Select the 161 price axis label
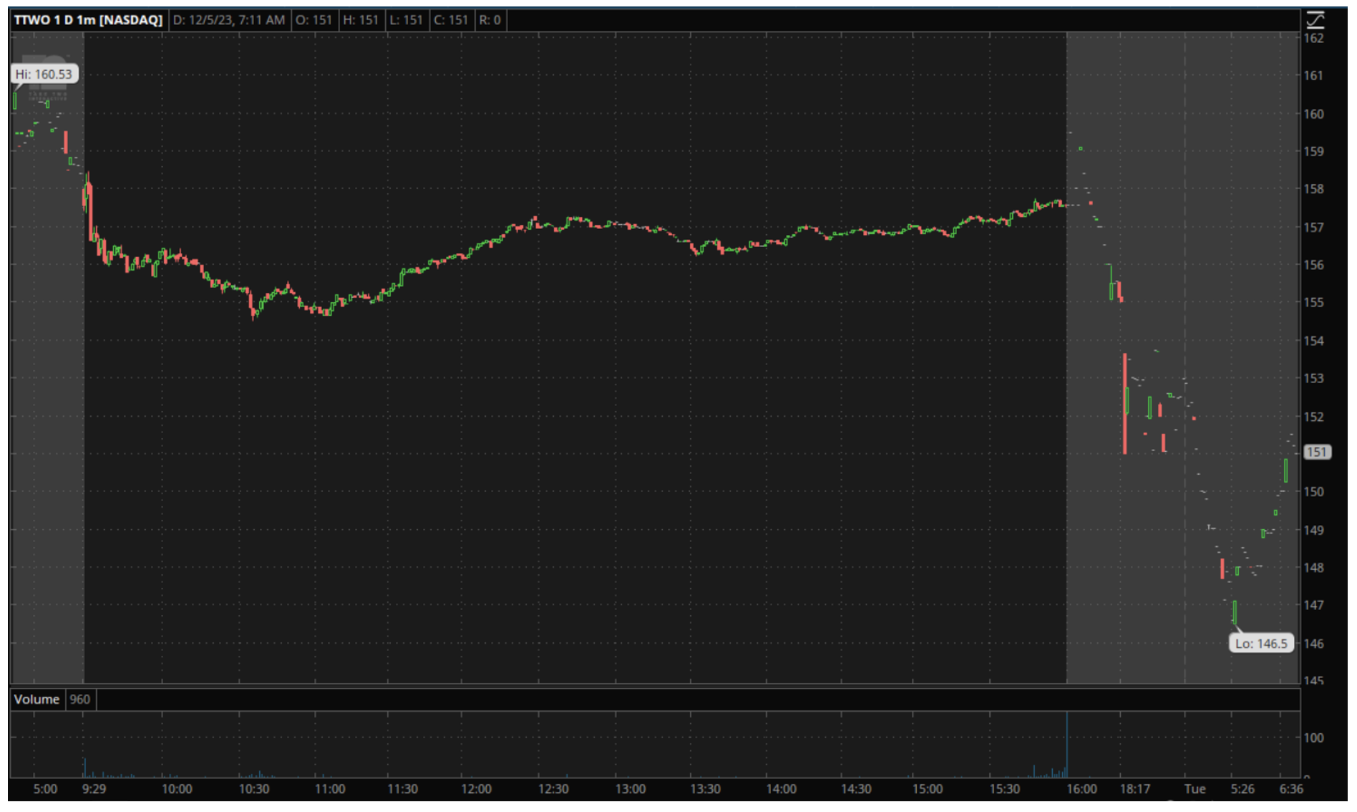Image resolution: width=1357 pixels, height=812 pixels. [1313, 76]
